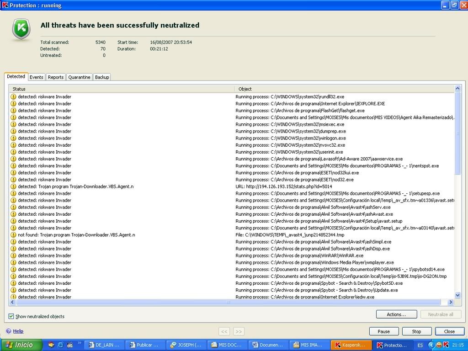
Task: Click the warning icon beside the aawservice.exe entry
Action: [x=13, y=159]
